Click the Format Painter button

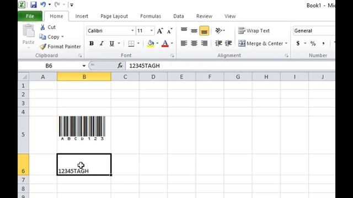pos(60,46)
